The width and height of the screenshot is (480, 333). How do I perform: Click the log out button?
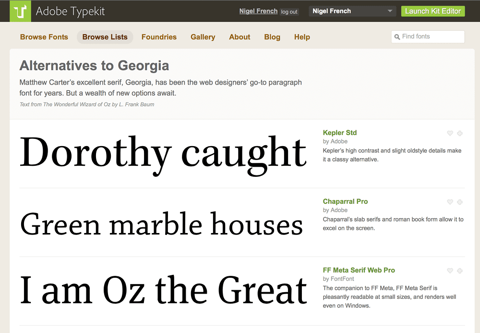tap(289, 12)
